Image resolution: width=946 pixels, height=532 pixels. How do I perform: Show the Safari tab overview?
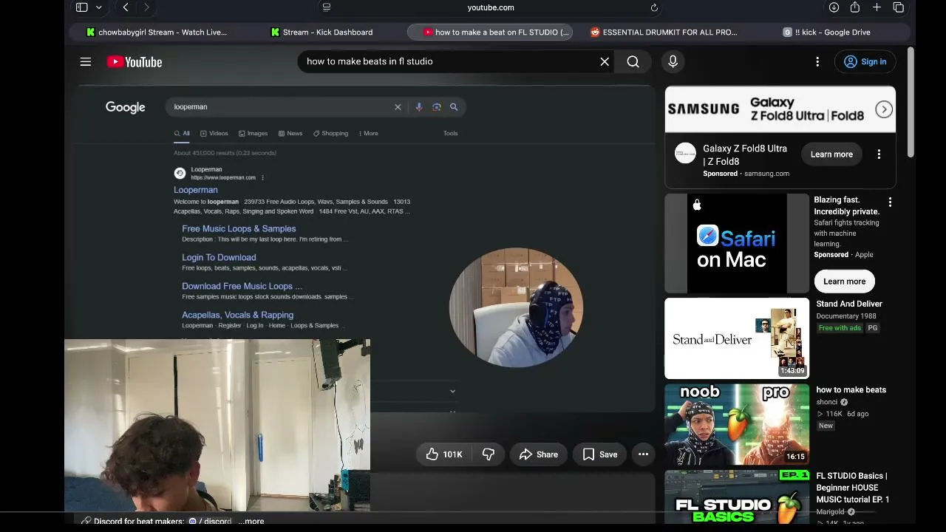coord(899,7)
